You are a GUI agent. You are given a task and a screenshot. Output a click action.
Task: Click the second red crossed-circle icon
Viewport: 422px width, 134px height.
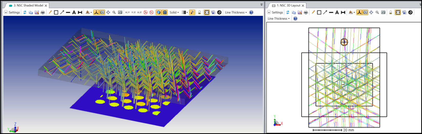152,12
